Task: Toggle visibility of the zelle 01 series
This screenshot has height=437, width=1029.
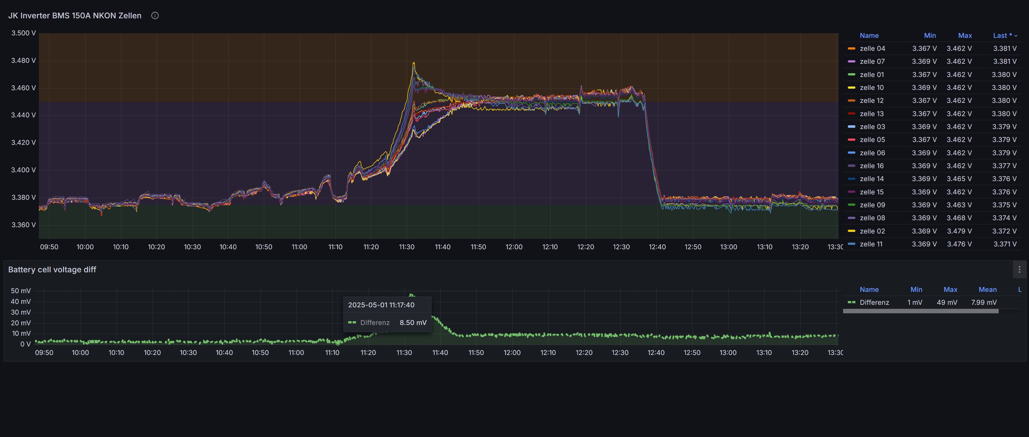Action: point(871,75)
